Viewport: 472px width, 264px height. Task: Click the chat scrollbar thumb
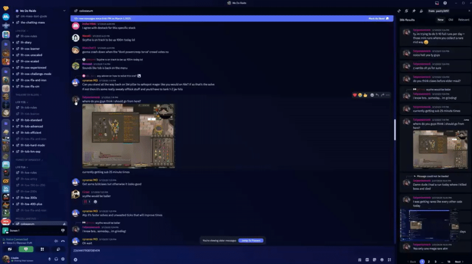click(x=395, y=130)
